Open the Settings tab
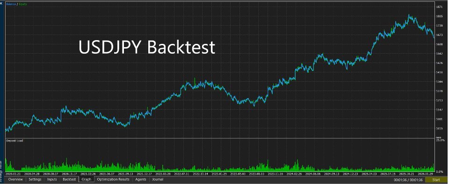 click(35, 179)
